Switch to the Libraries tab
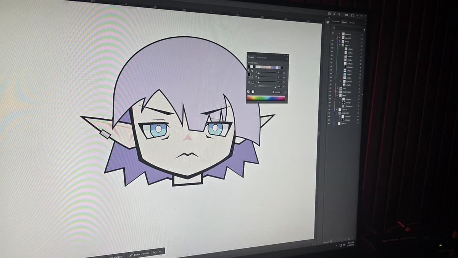458x258 pixels. click(x=352, y=23)
